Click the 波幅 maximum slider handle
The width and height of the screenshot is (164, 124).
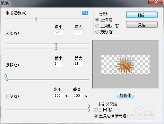pos(7,80)
